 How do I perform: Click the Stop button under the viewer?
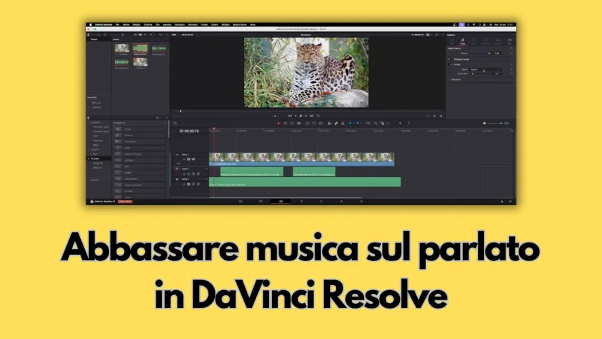point(300,115)
